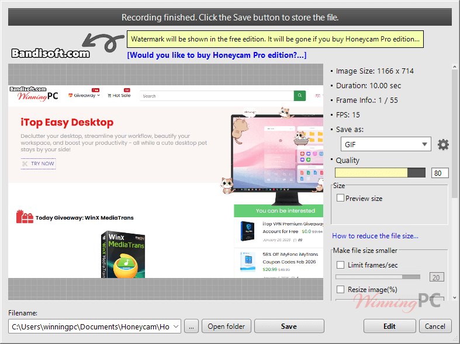Screen dimensions: 460x344
Task: Click the Quality value field showing 80
Action: click(x=440, y=173)
